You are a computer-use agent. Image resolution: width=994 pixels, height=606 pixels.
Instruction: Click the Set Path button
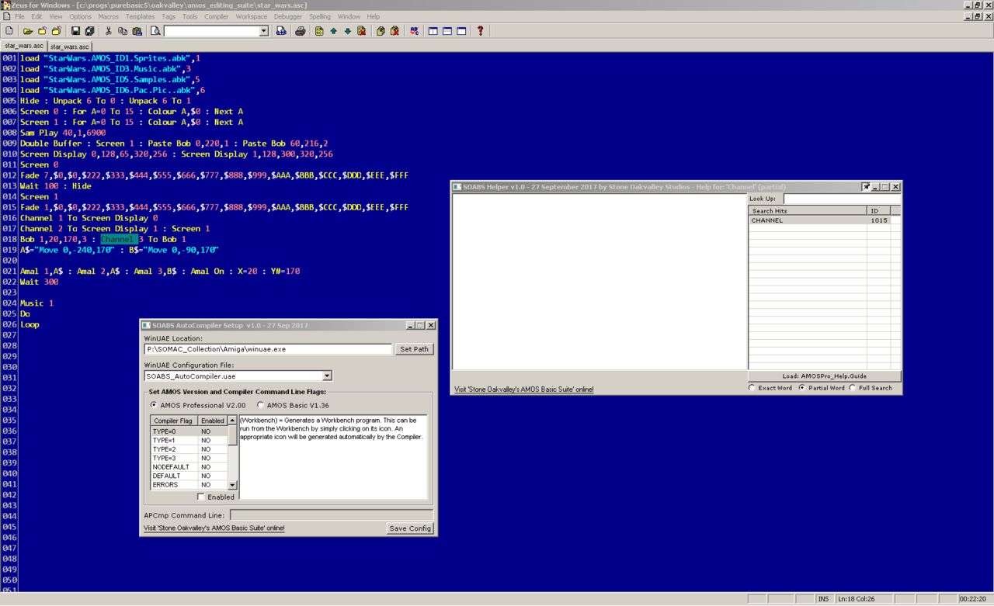coord(414,349)
